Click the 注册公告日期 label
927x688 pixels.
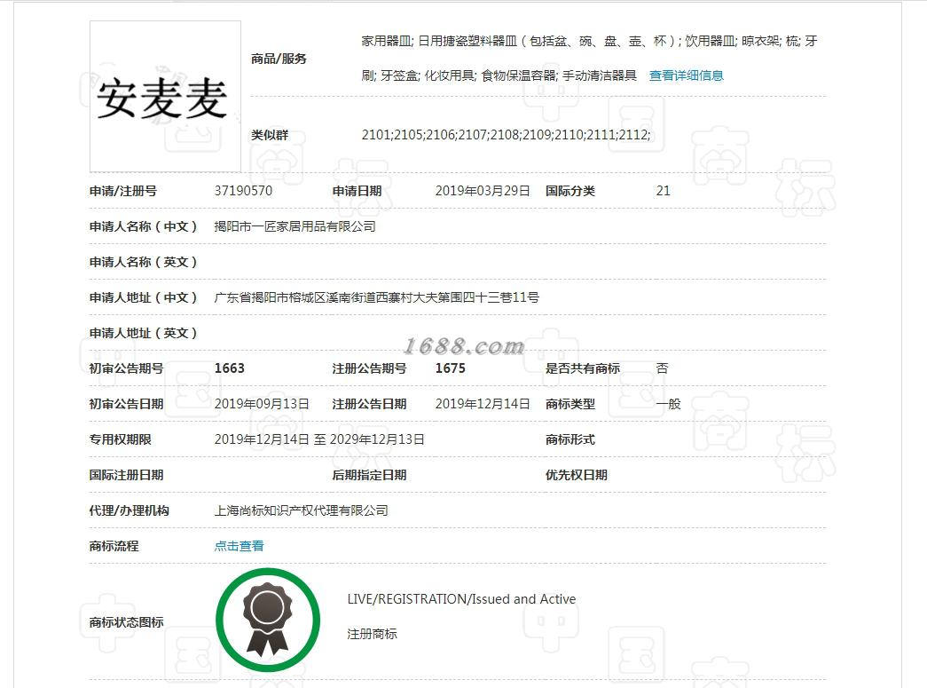coord(370,404)
